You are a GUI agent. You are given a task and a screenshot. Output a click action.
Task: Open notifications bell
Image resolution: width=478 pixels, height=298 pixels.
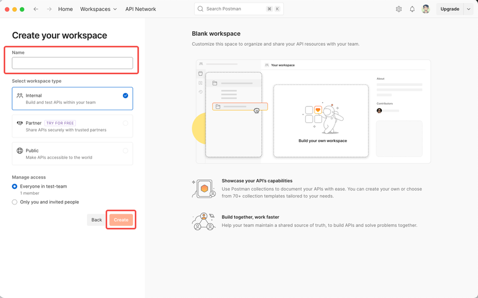[x=412, y=9]
